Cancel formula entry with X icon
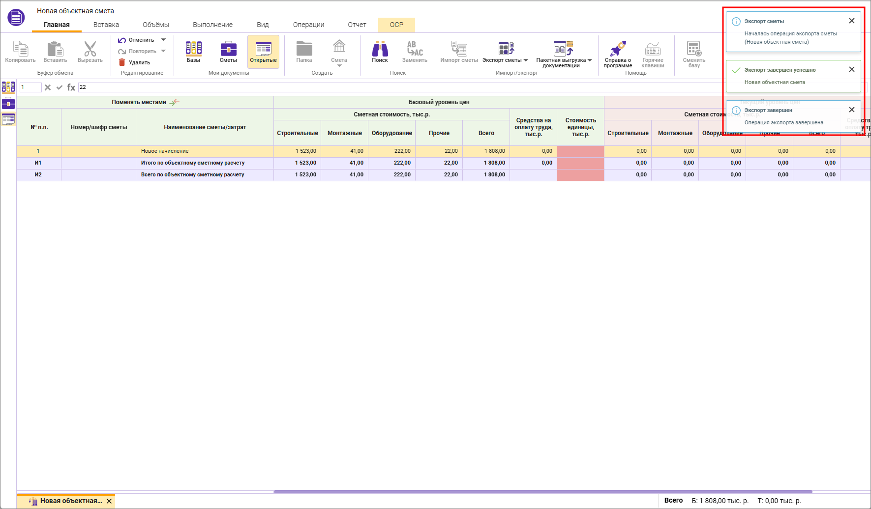The width and height of the screenshot is (871, 509). [x=48, y=87]
